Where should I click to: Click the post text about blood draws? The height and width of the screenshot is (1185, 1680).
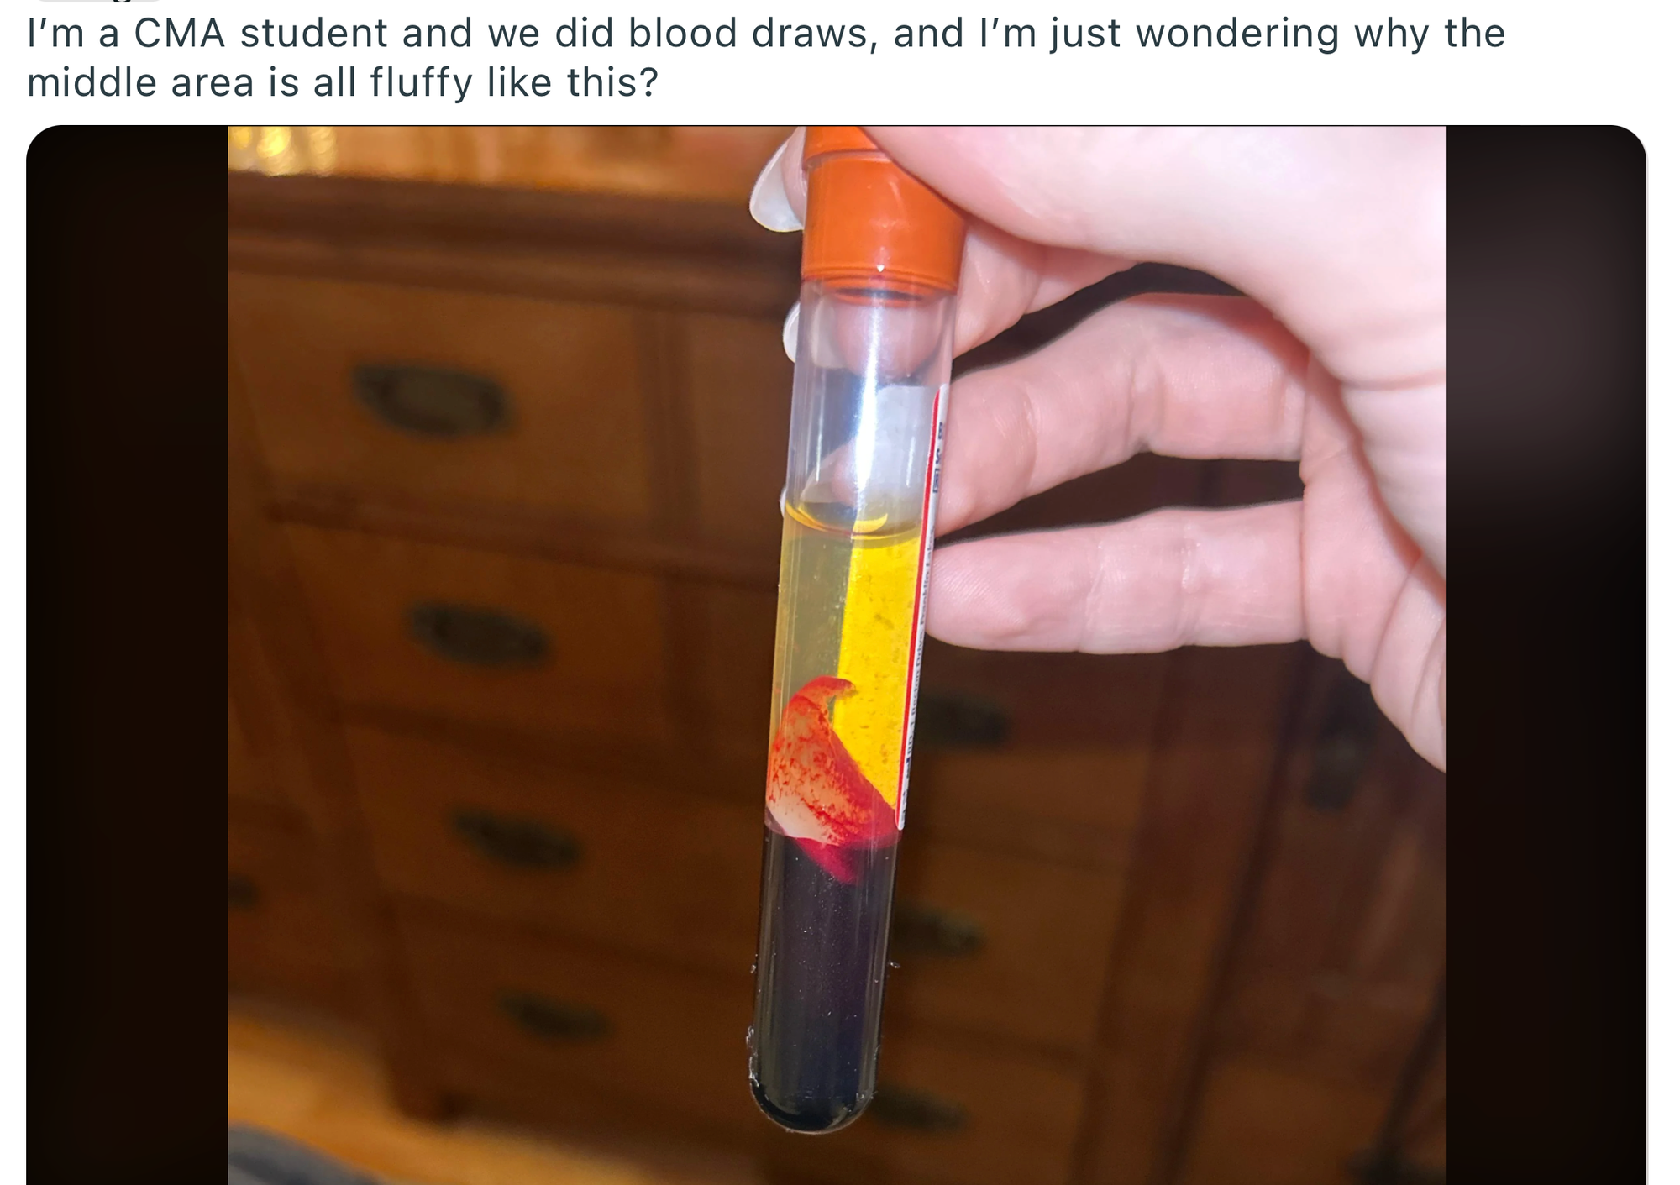764,57
